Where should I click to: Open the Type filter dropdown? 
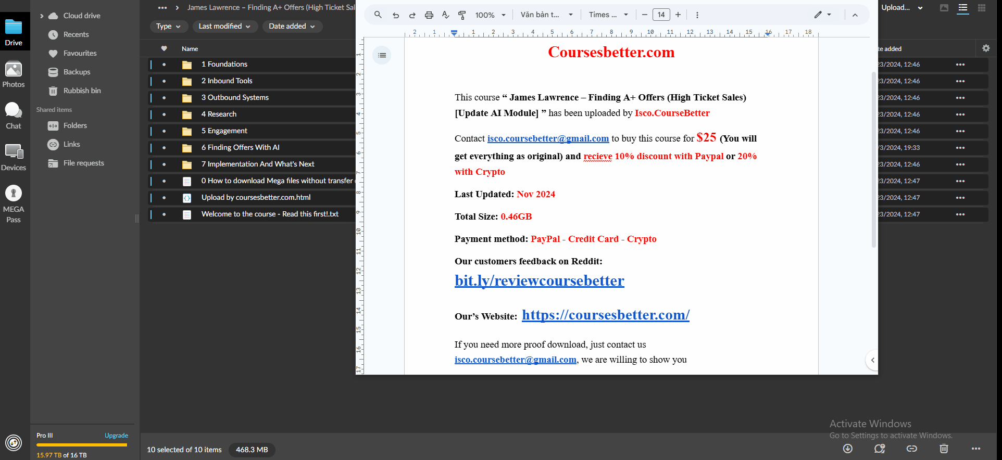pos(169,26)
